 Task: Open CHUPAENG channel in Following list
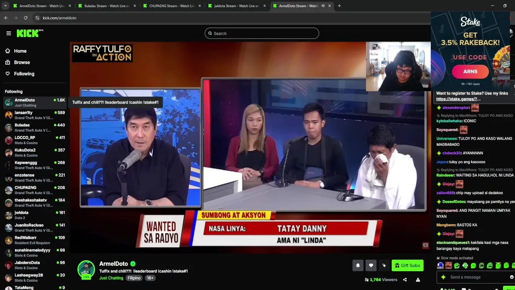(35, 190)
